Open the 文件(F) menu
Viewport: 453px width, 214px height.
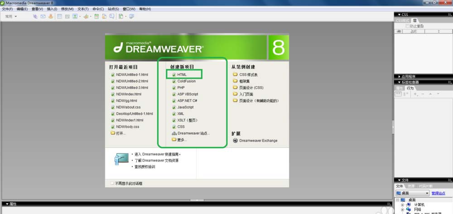coord(7,9)
